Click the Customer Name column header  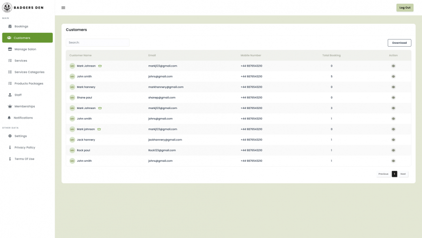[x=80, y=55]
